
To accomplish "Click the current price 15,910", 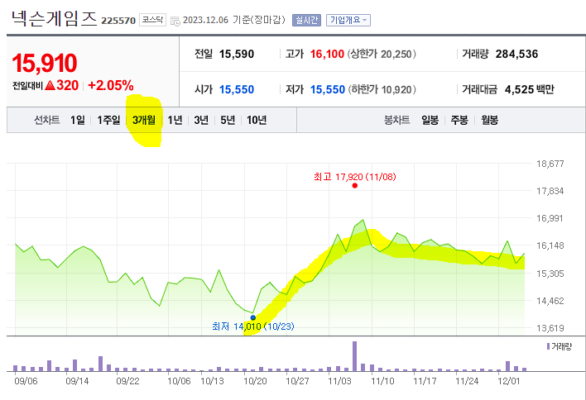I will click(45, 63).
